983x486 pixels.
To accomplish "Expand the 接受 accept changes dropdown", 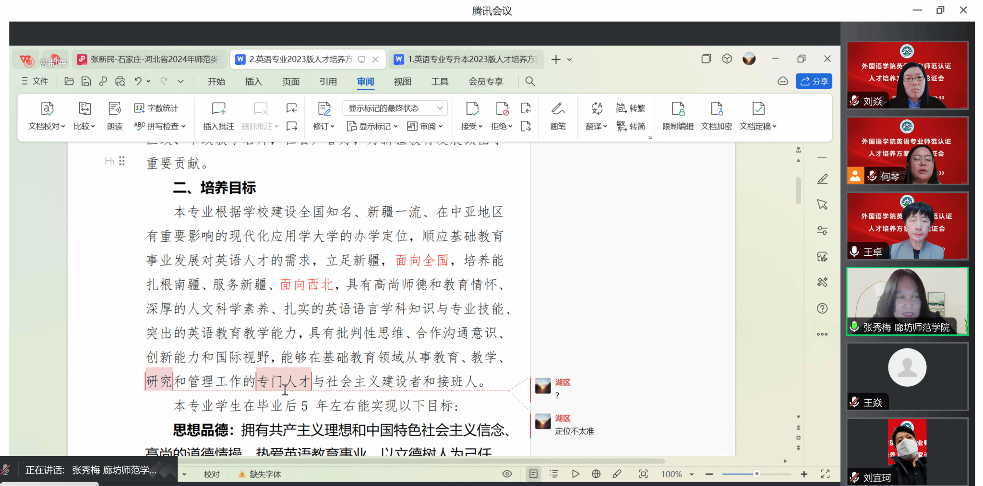I will (472, 126).
